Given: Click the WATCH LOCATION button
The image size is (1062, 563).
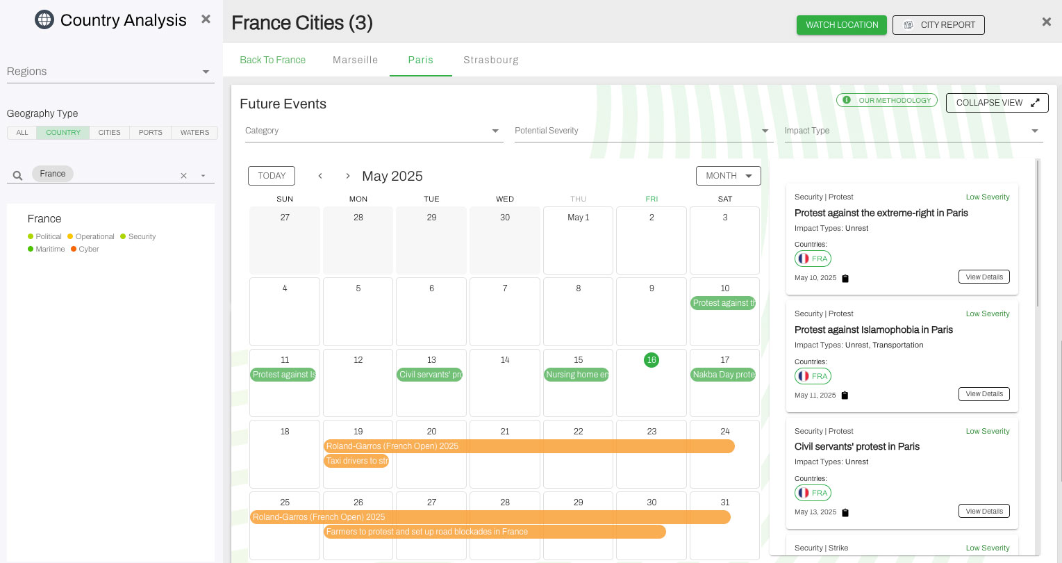Looking at the screenshot, I should tap(841, 25).
